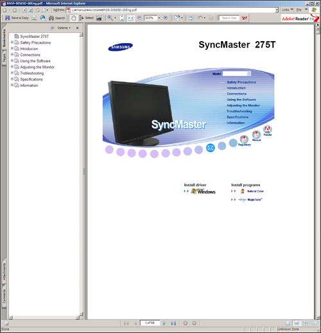The height and width of the screenshot is (333, 321).
Task: Select the Specifications bookmark in the panel
Action: (x=31, y=79)
